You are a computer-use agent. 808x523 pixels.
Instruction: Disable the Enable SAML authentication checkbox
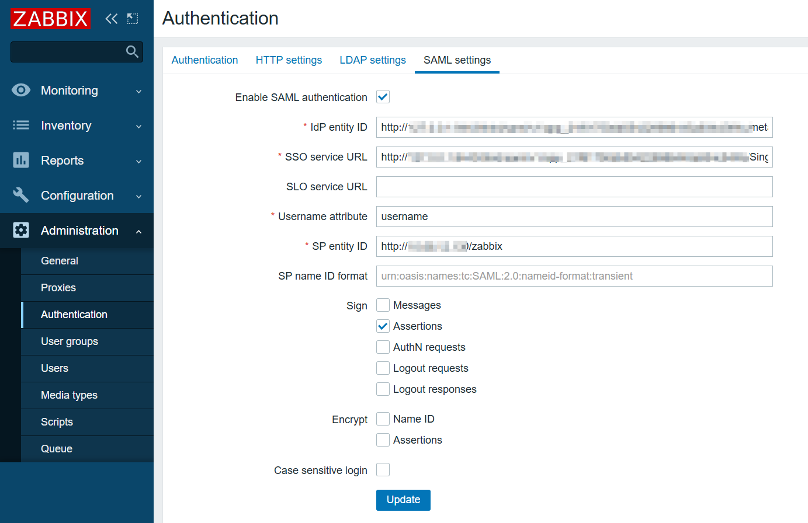coord(383,97)
